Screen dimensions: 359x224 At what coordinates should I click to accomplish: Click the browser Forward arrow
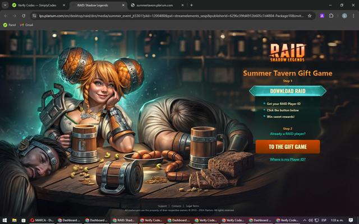pyautogui.click(x=15, y=16)
